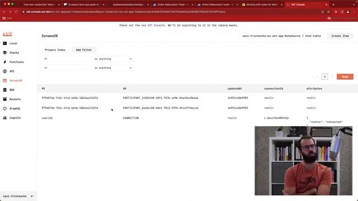Click Create Item button
The image size is (358, 201).
tap(340, 36)
